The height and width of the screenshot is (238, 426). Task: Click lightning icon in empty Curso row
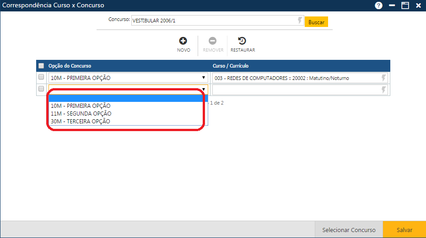pos(384,90)
